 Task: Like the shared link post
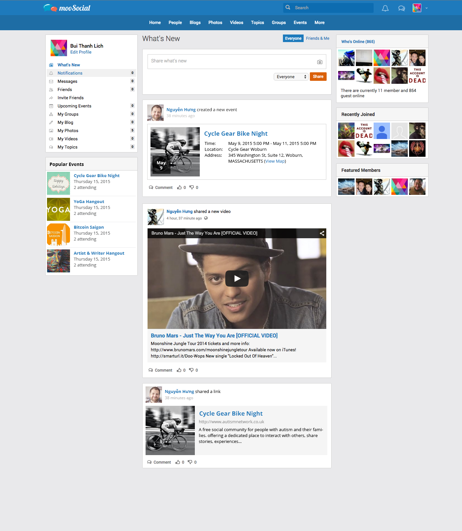[x=178, y=462]
